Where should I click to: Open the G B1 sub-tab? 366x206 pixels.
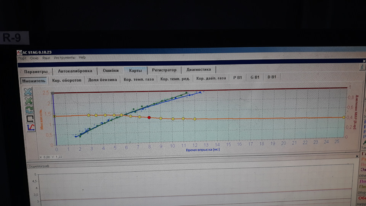click(x=255, y=77)
